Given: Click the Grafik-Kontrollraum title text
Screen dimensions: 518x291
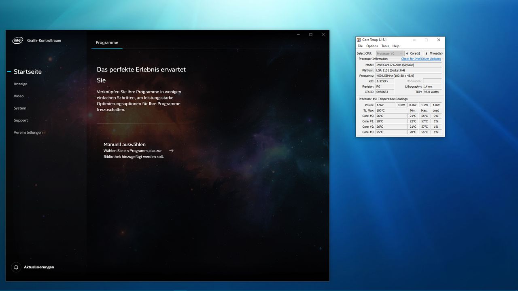Looking at the screenshot, I should click(x=44, y=40).
